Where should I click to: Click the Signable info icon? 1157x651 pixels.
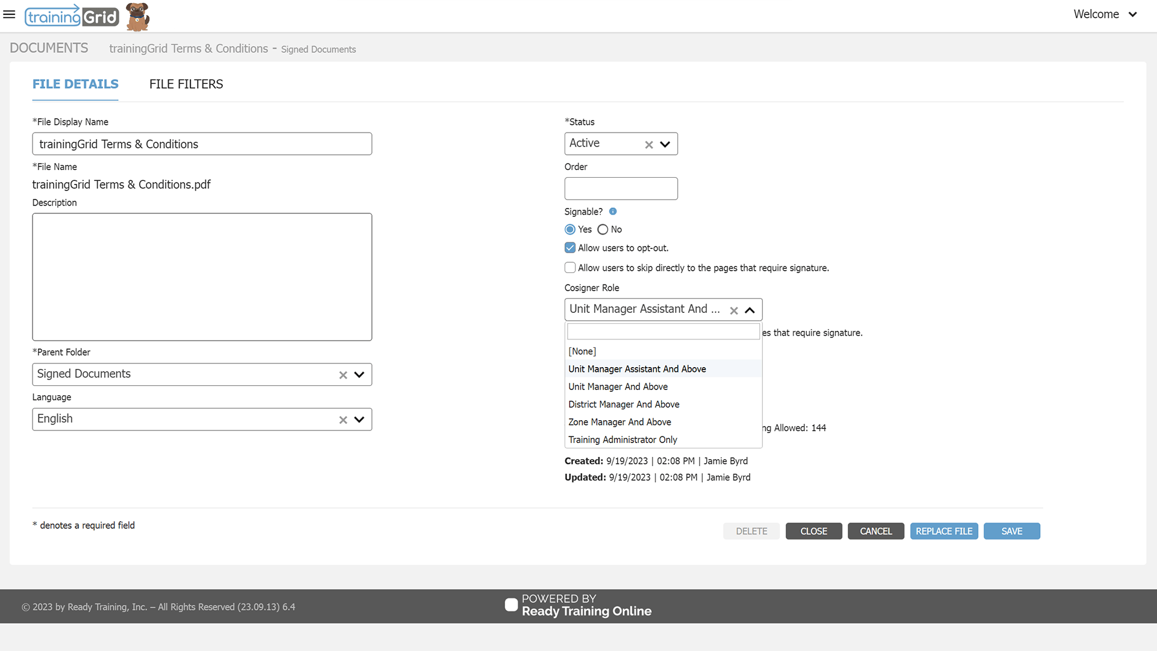pyautogui.click(x=613, y=212)
